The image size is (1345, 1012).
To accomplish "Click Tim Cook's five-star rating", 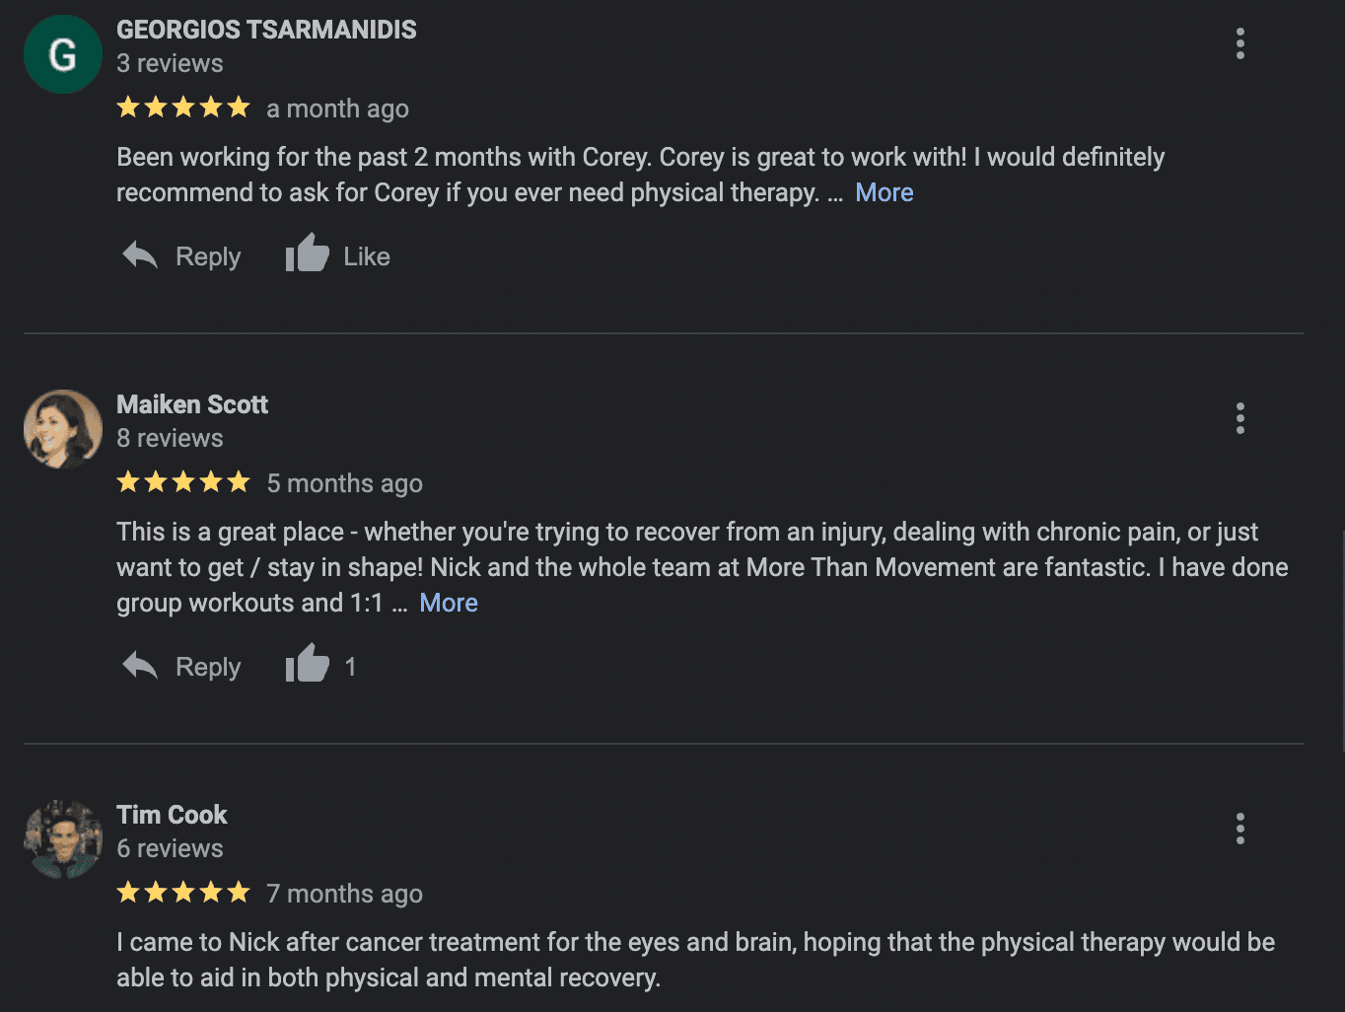I will [x=183, y=893].
